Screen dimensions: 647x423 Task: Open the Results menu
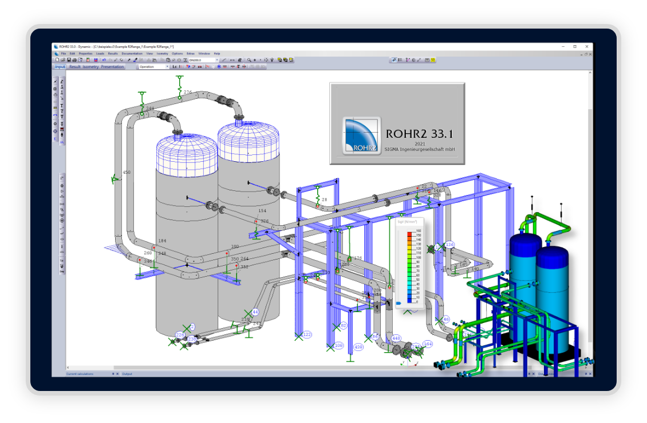point(113,54)
